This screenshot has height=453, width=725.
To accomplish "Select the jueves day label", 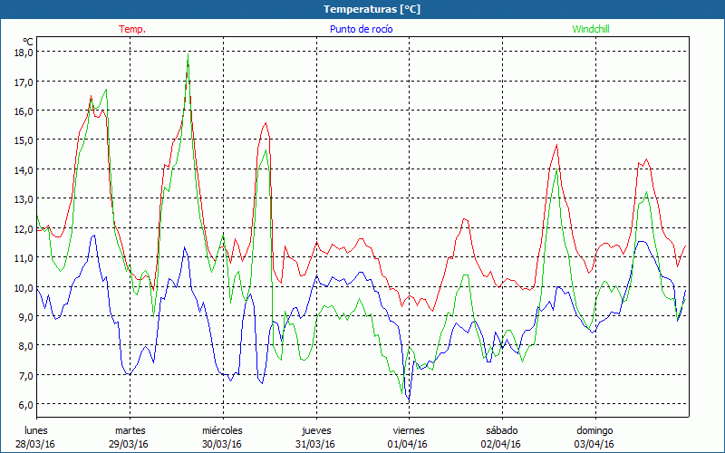I will 315,430.
